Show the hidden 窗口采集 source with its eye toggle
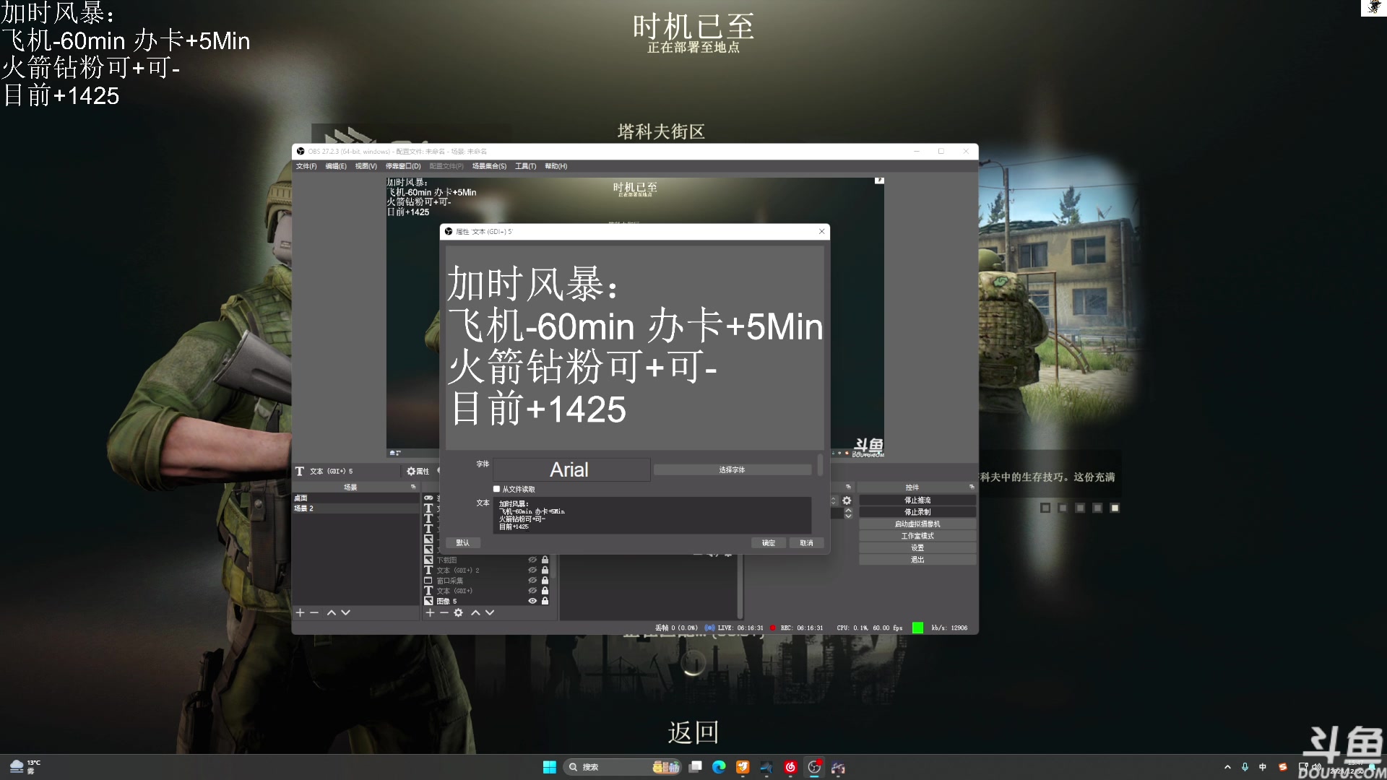The width and height of the screenshot is (1387, 780). (532, 581)
